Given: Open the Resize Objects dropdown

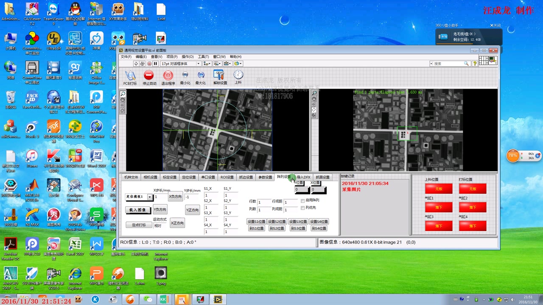Looking at the screenshot, I should pyautogui.click(x=227, y=64).
